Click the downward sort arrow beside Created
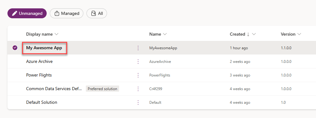316x118 pixels. tap(248, 34)
